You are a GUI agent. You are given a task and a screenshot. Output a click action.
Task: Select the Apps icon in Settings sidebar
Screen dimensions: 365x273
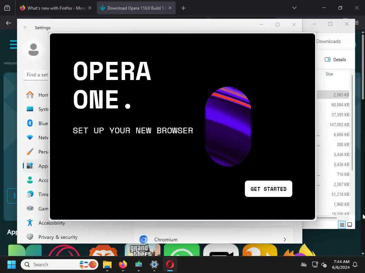coord(30,166)
